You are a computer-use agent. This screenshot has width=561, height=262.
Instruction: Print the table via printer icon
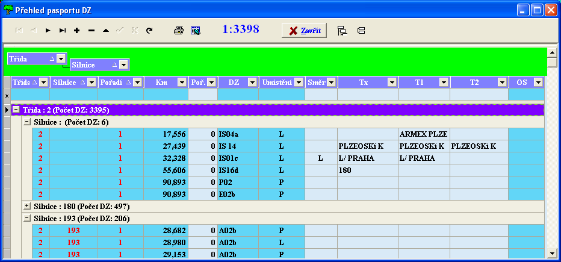[x=179, y=31]
